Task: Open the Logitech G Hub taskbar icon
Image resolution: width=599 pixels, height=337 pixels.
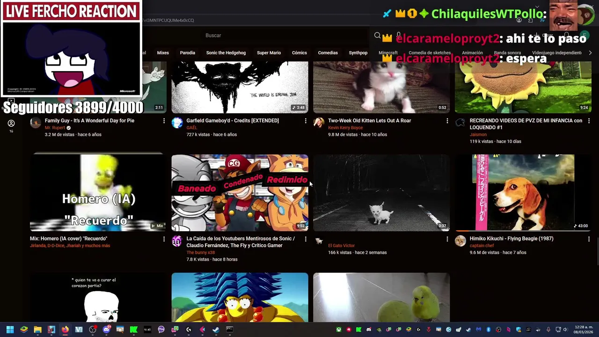Action: (x=189, y=330)
